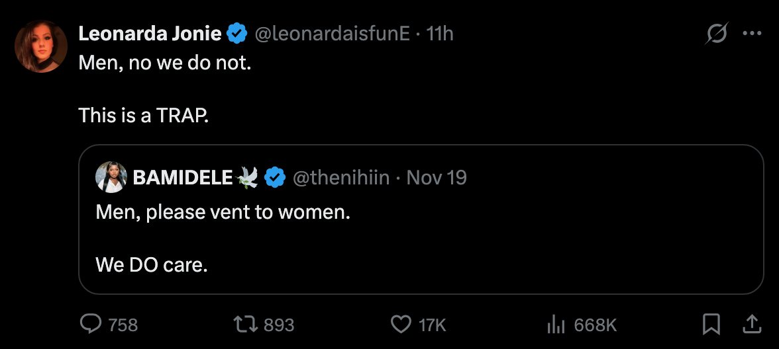779x349 pixels.
Task: Visit the @leonardaisfunE handle link
Action: pyautogui.click(x=332, y=34)
